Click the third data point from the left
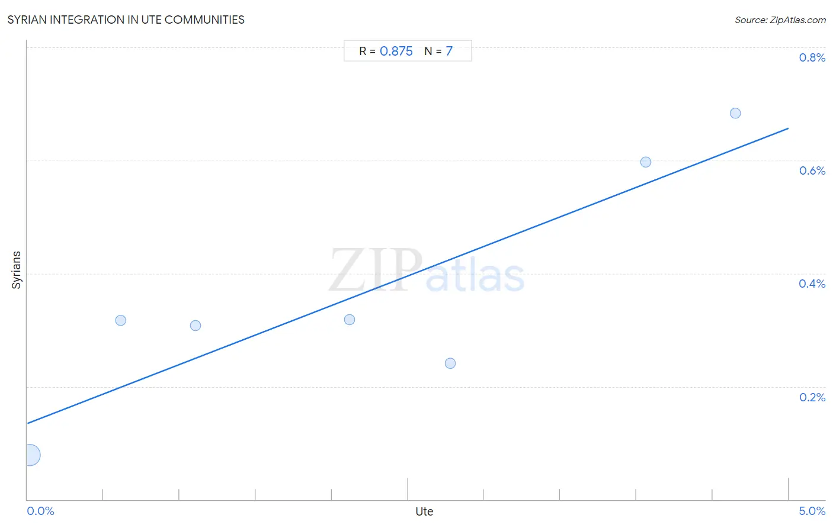The width and height of the screenshot is (833, 528). [x=196, y=326]
